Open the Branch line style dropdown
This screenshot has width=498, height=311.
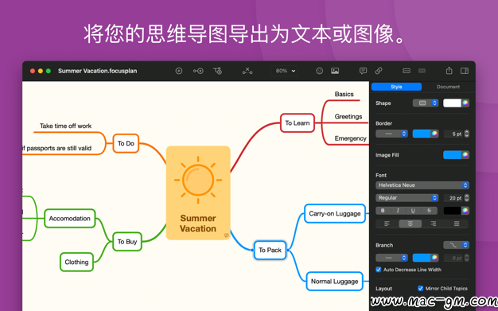391,258
